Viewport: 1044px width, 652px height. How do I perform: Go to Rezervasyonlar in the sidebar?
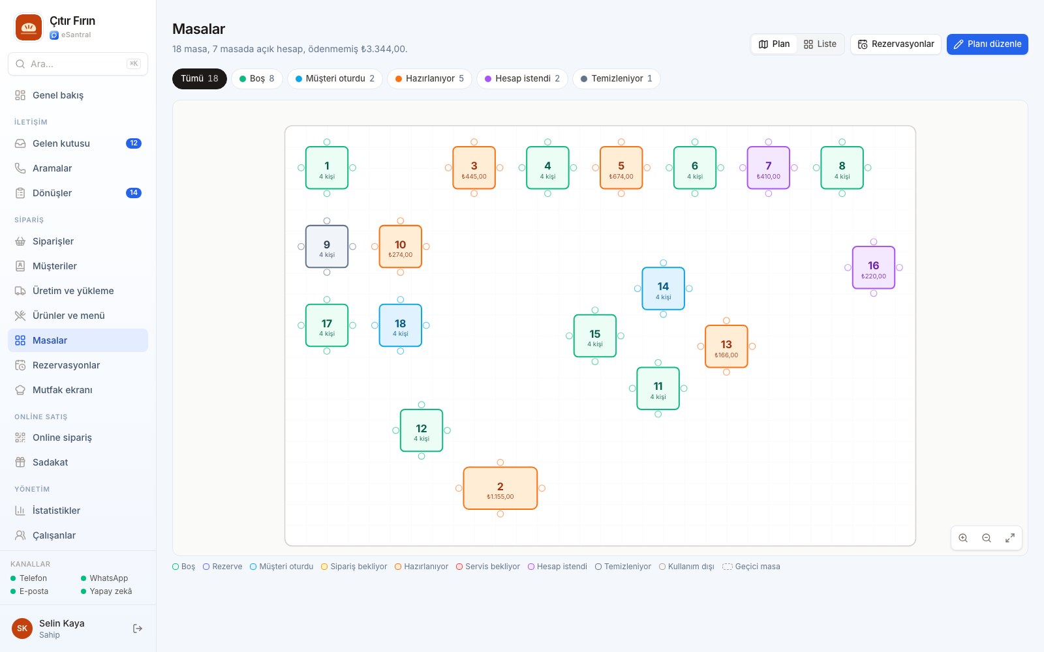(x=78, y=365)
